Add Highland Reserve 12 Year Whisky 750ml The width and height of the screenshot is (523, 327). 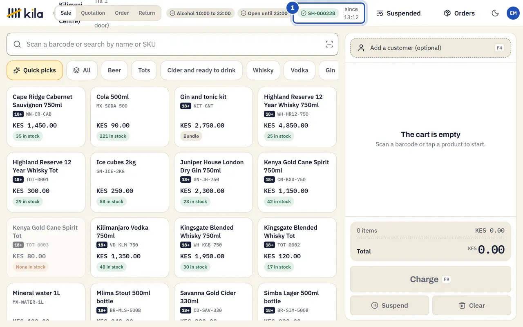click(x=297, y=117)
